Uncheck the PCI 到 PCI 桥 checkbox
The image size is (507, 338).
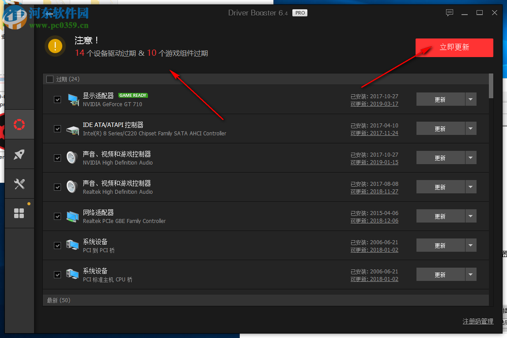57,246
